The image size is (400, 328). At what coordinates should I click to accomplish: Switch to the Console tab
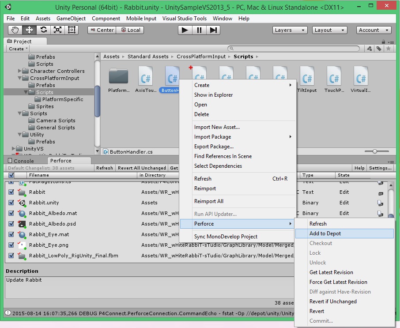21,161
